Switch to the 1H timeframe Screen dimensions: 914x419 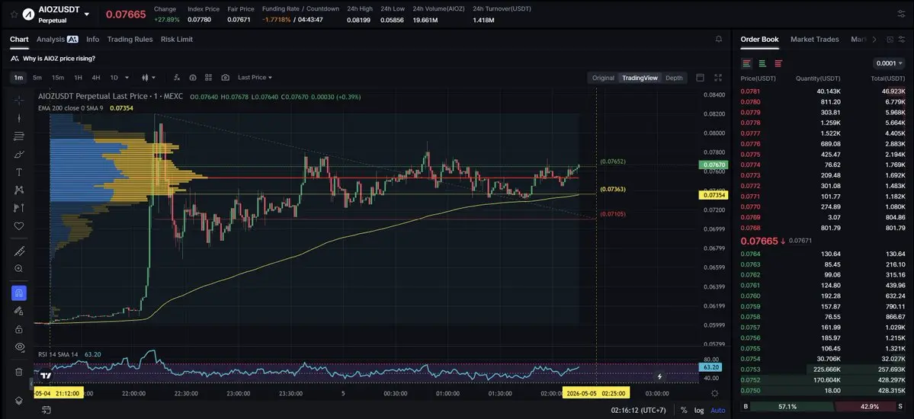pos(78,78)
